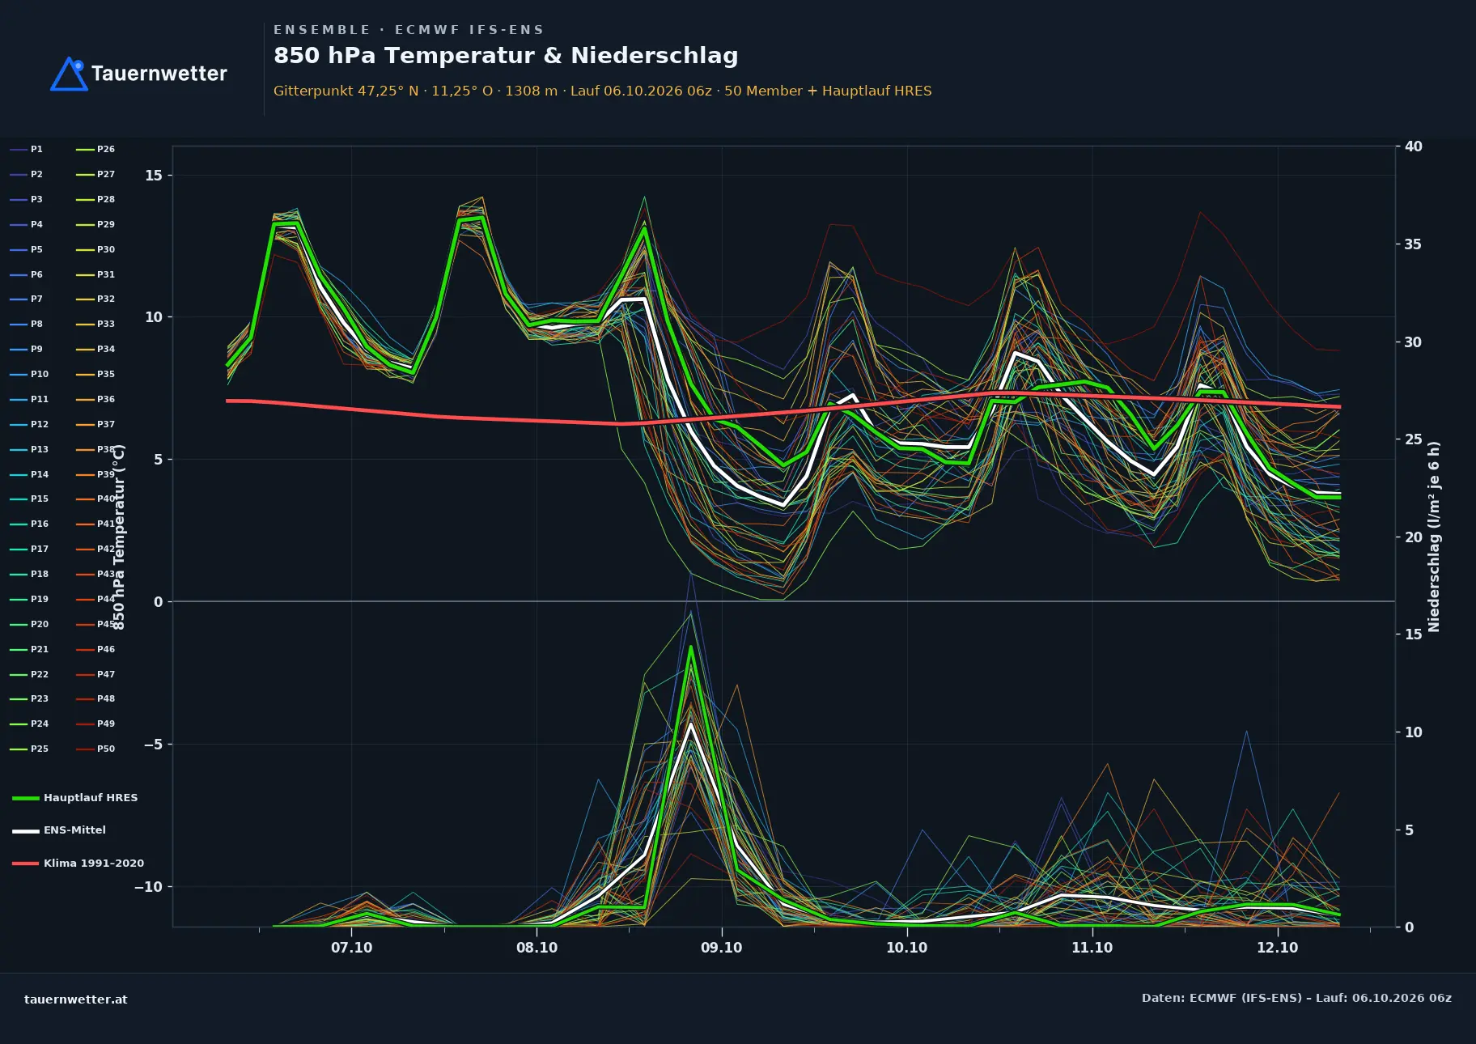Viewport: 1476px width, 1044px height.
Task: Click the 09.10 date axis label
Action: (721, 948)
